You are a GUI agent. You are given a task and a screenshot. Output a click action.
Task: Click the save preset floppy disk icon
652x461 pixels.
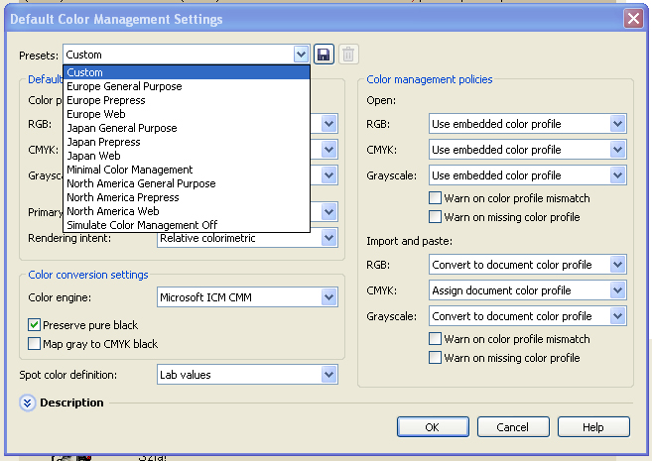323,55
